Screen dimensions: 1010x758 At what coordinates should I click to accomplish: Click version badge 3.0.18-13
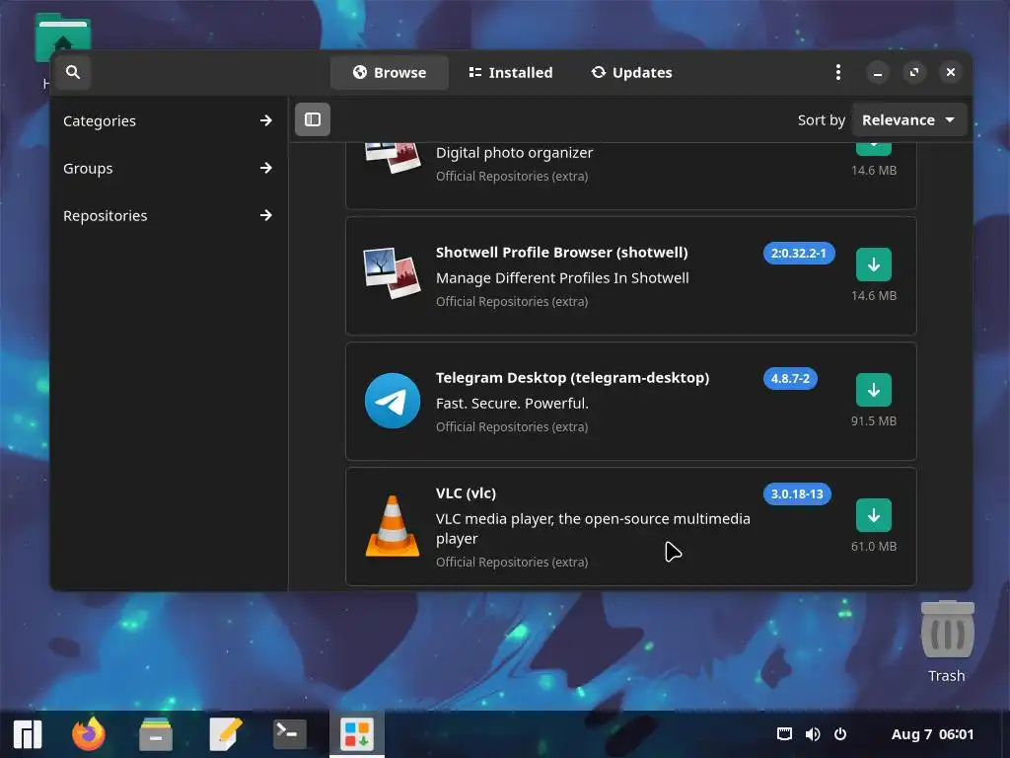(x=797, y=494)
